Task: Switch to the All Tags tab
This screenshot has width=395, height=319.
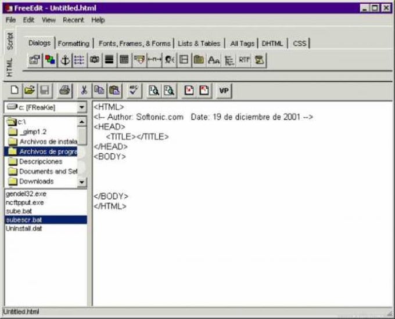Action: (x=242, y=43)
